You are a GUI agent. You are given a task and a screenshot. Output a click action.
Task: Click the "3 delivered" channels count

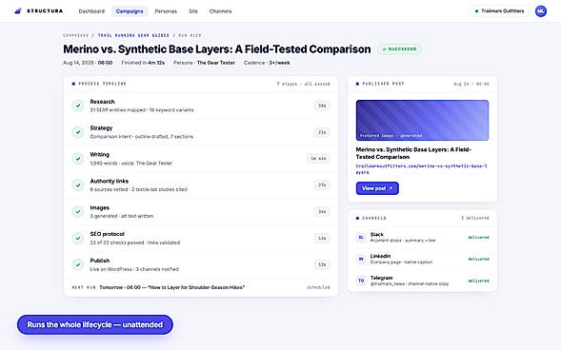click(474, 218)
